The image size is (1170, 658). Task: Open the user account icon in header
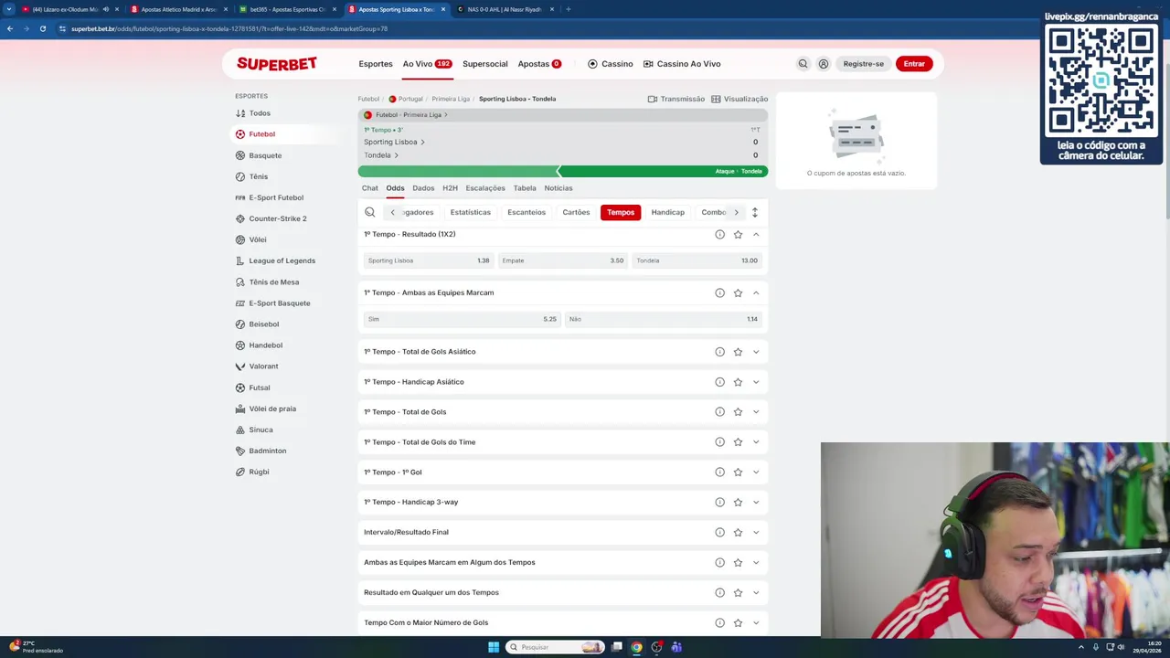(824, 64)
